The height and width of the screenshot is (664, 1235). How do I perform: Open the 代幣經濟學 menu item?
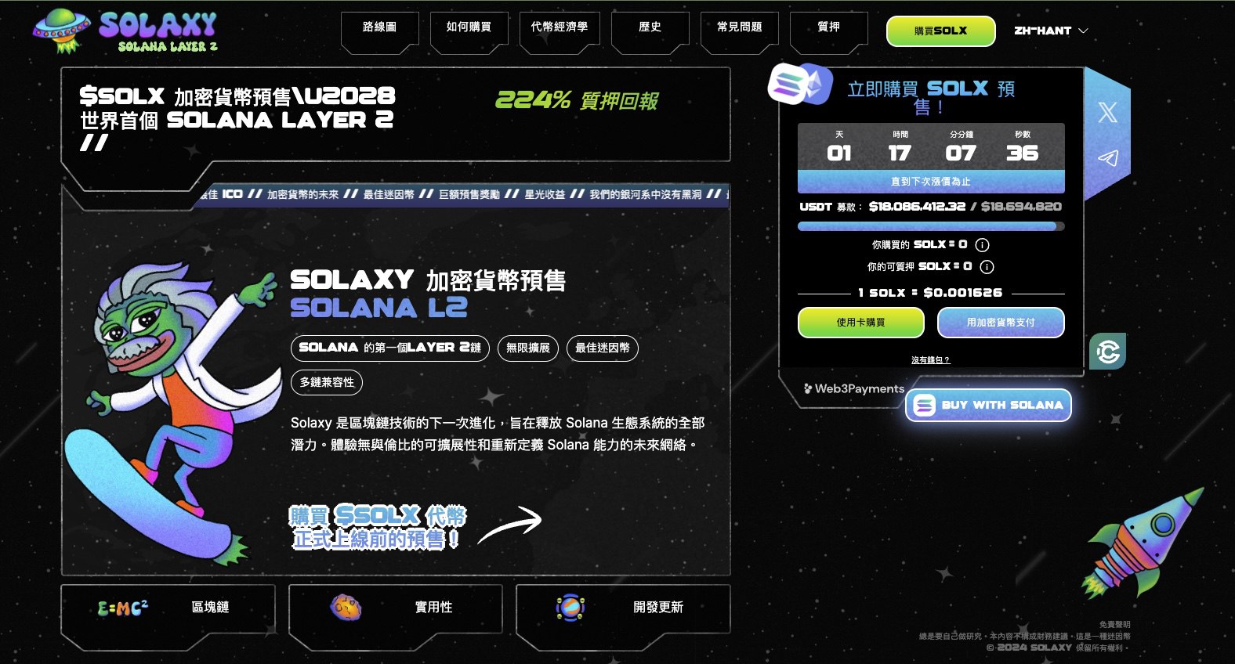(x=560, y=28)
